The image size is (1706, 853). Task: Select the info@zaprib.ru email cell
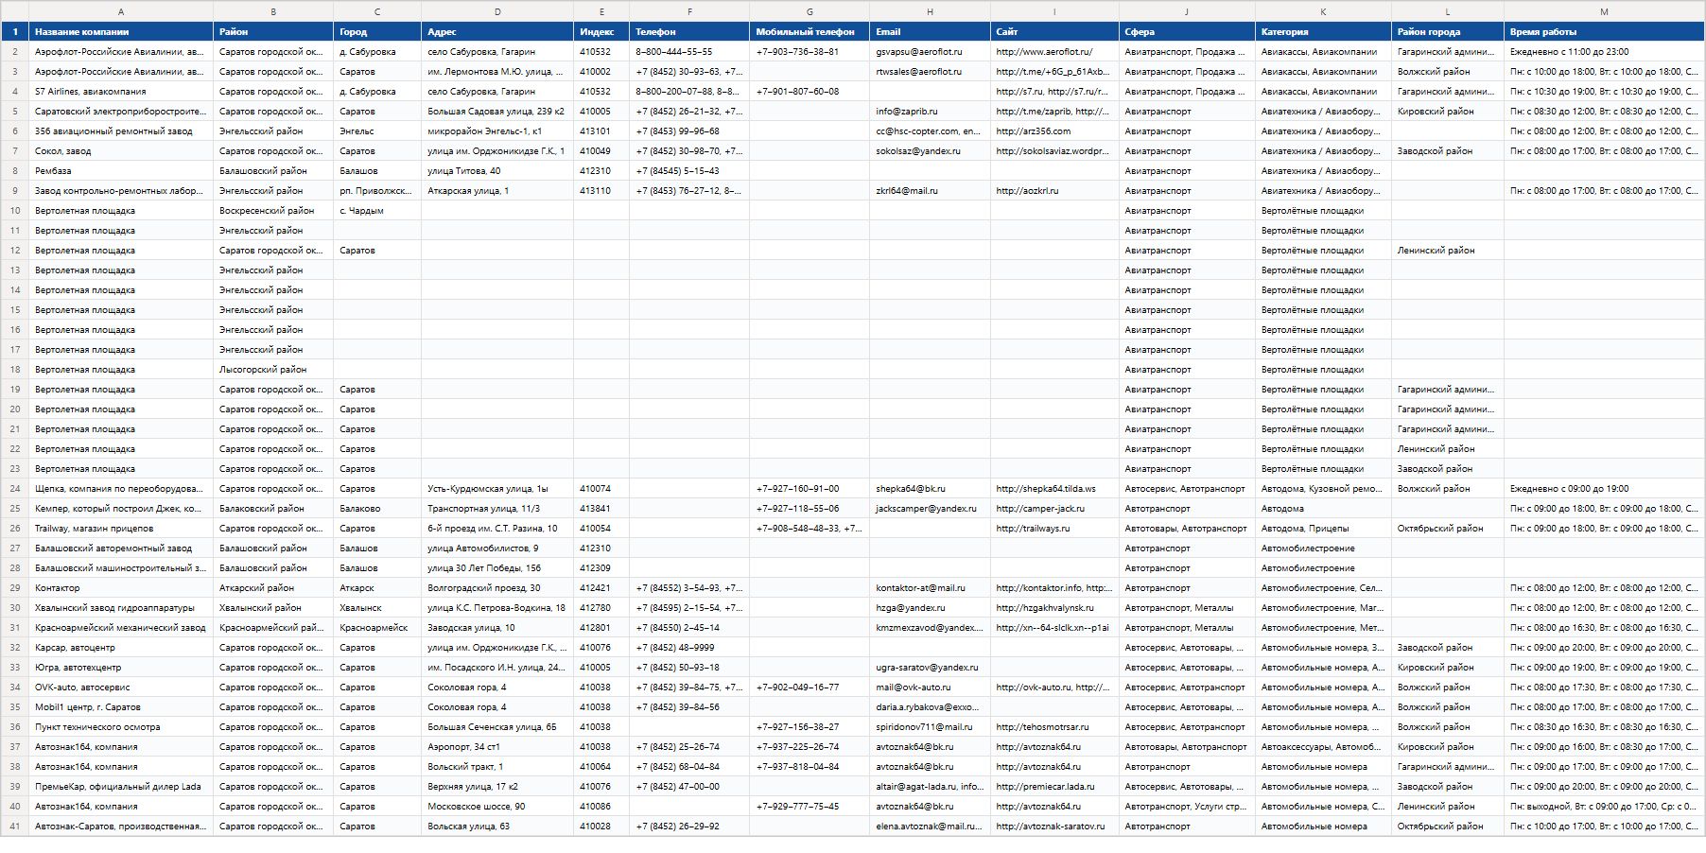pos(930,112)
